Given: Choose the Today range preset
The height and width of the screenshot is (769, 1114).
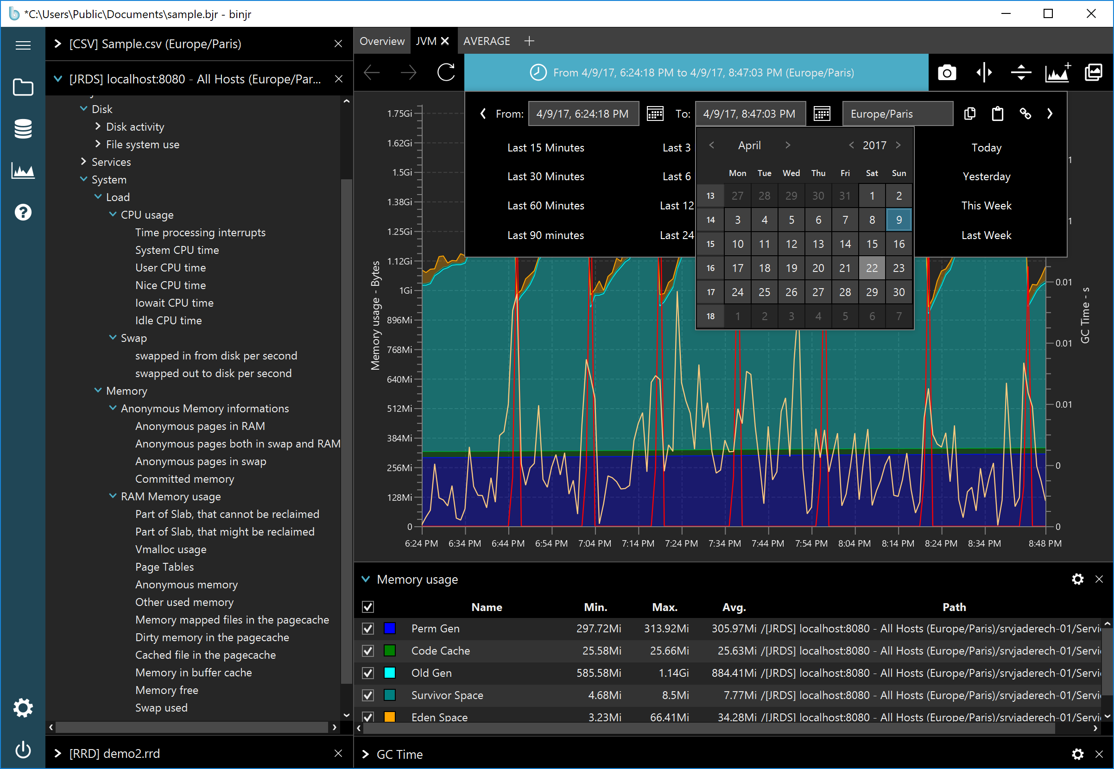Looking at the screenshot, I should click(986, 147).
